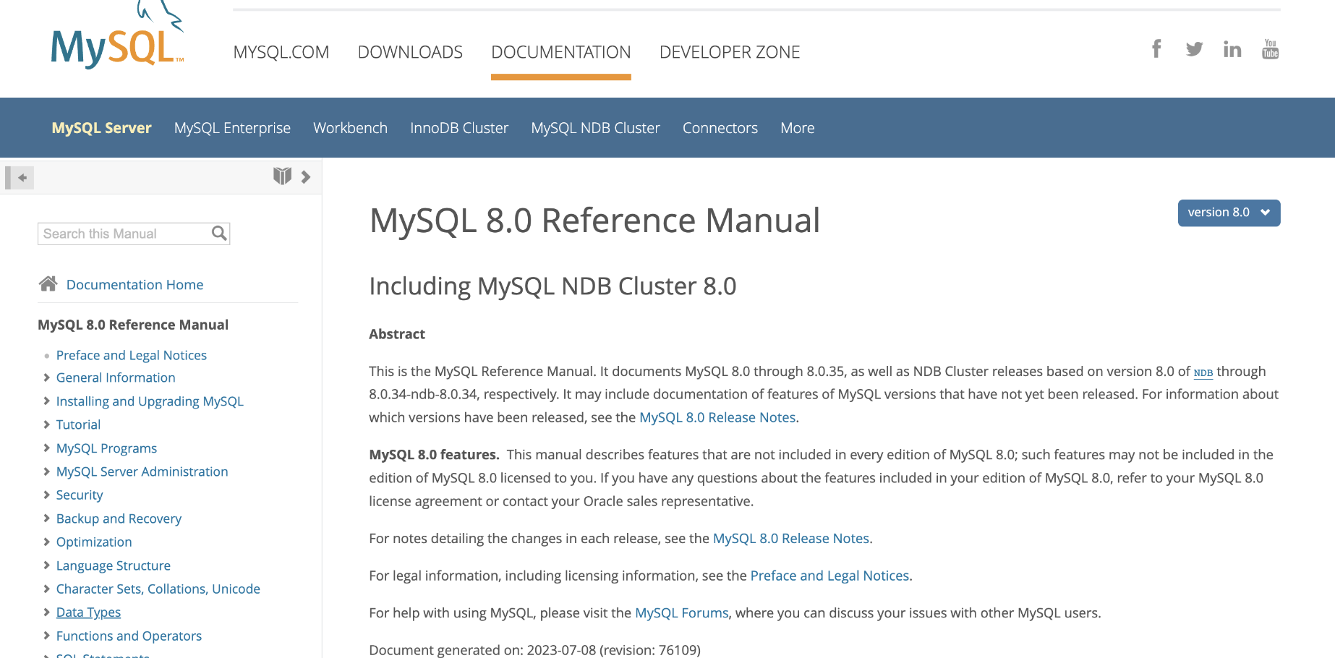The height and width of the screenshot is (658, 1335).
Task: Open Preface and Legal Notices in sidebar
Action: [x=132, y=355]
